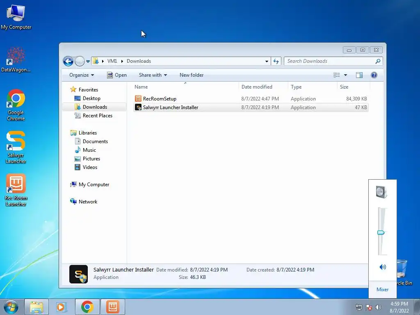The height and width of the screenshot is (315, 420).
Task: Click VM1 in address breadcrumb
Action: pyautogui.click(x=112, y=61)
